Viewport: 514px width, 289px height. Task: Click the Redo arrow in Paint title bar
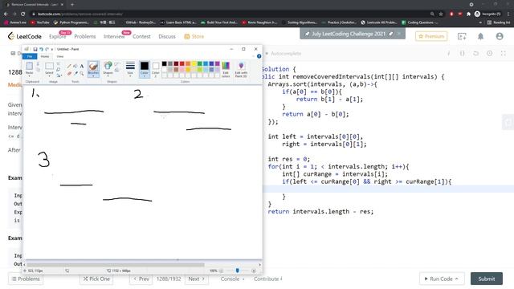point(47,49)
